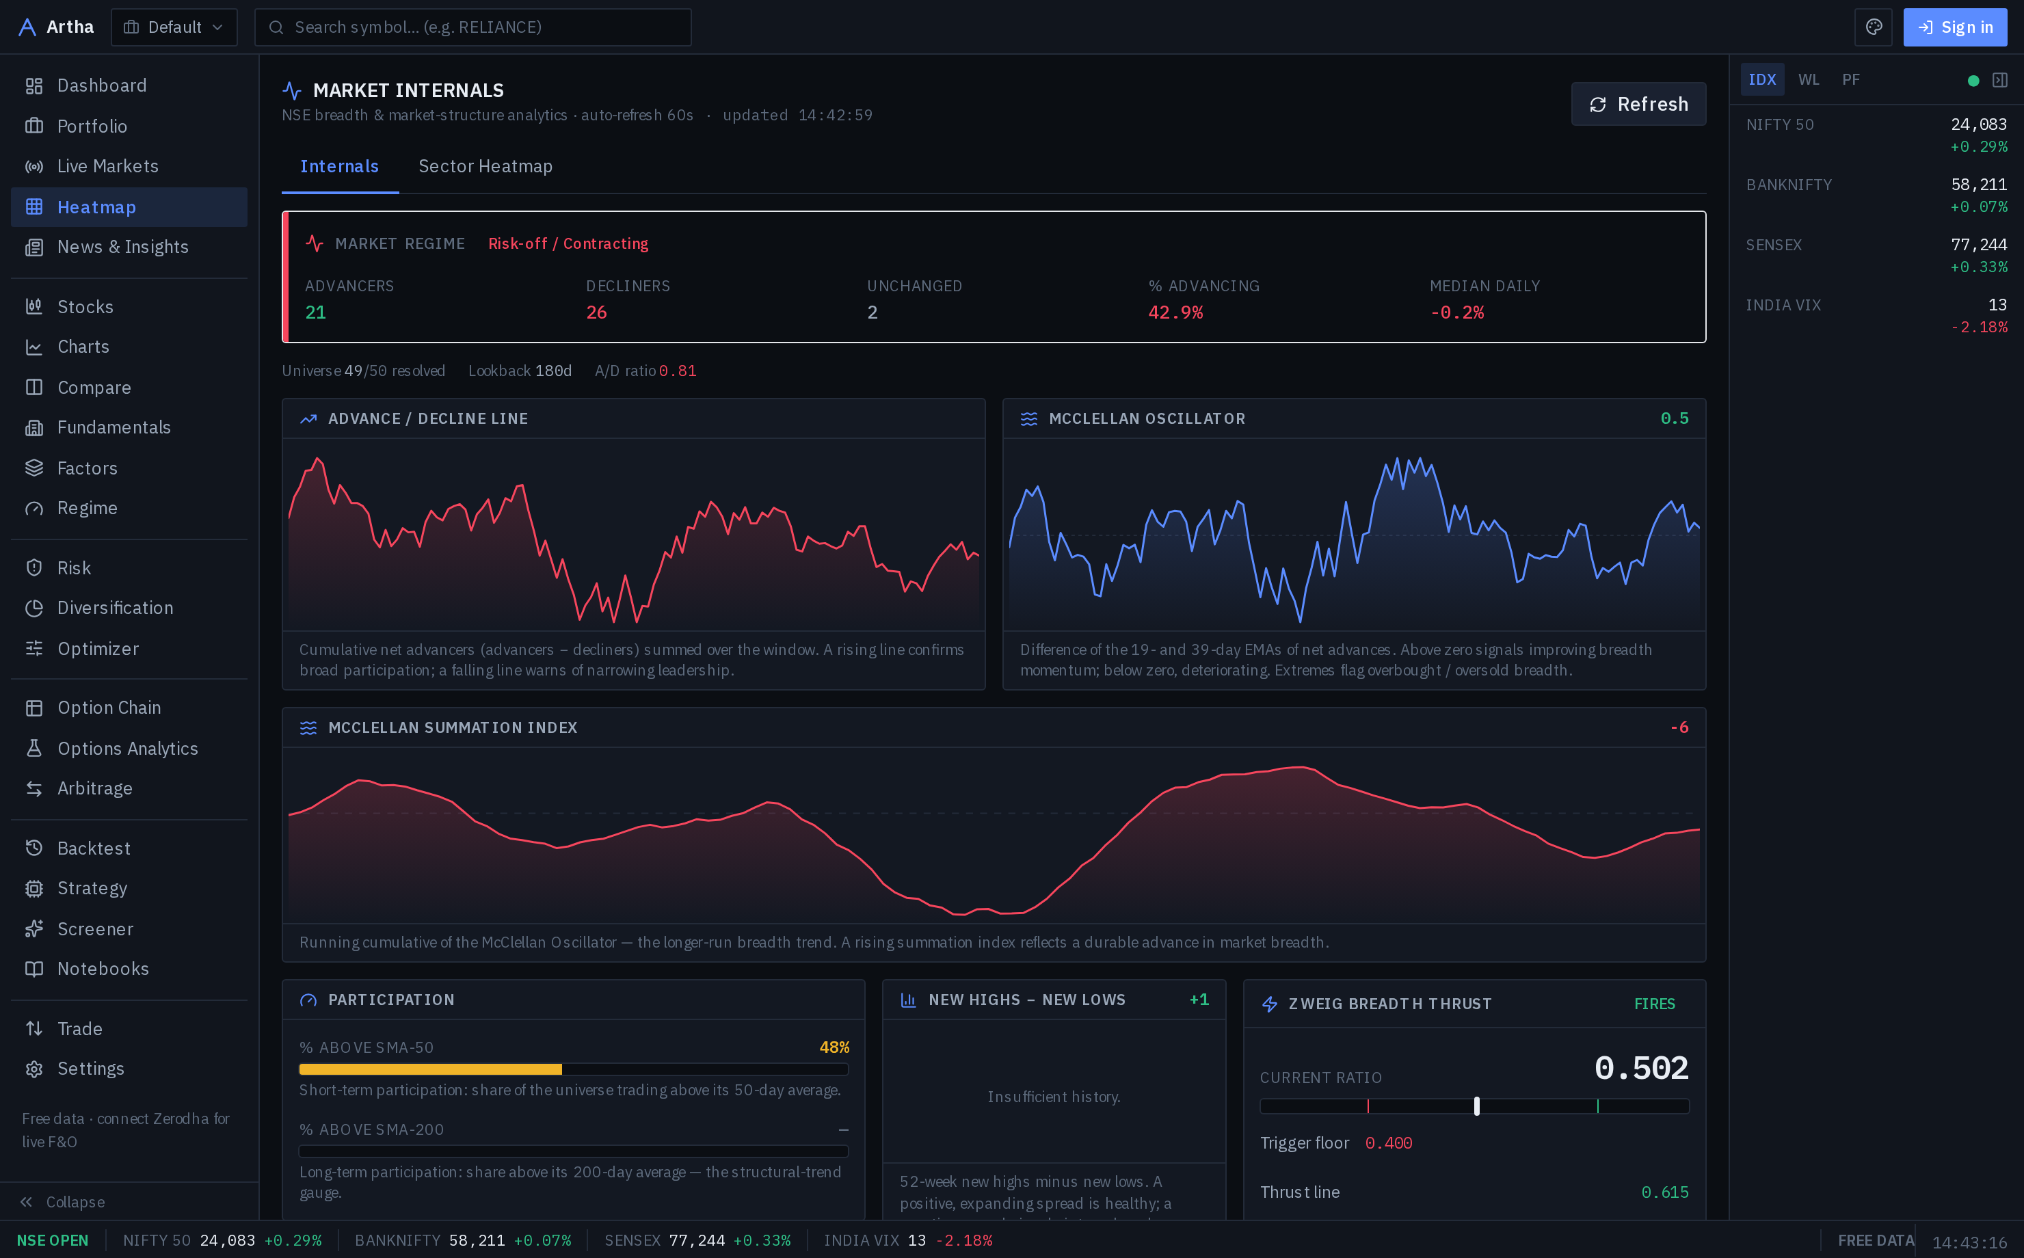Click the Sign in button
The width and height of the screenshot is (2024, 1258).
pyautogui.click(x=1955, y=27)
